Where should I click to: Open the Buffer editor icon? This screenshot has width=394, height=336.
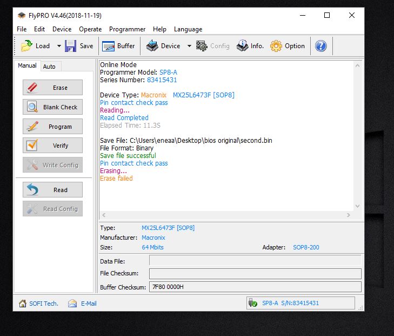pyautogui.click(x=108, y=46)
